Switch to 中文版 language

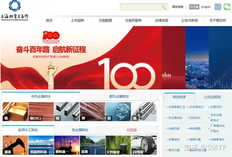[194, 7]
